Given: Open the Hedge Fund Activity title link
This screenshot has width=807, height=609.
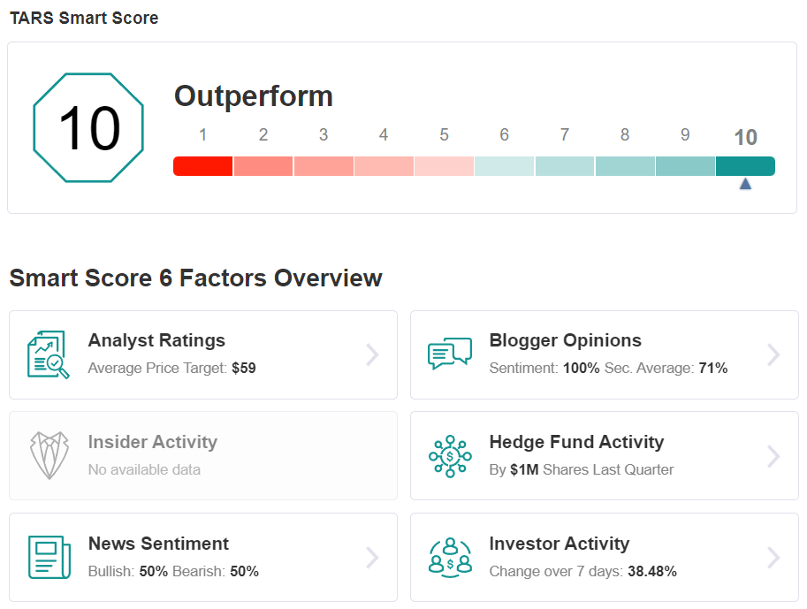Looking at the screenshot, I should point(576,442).
